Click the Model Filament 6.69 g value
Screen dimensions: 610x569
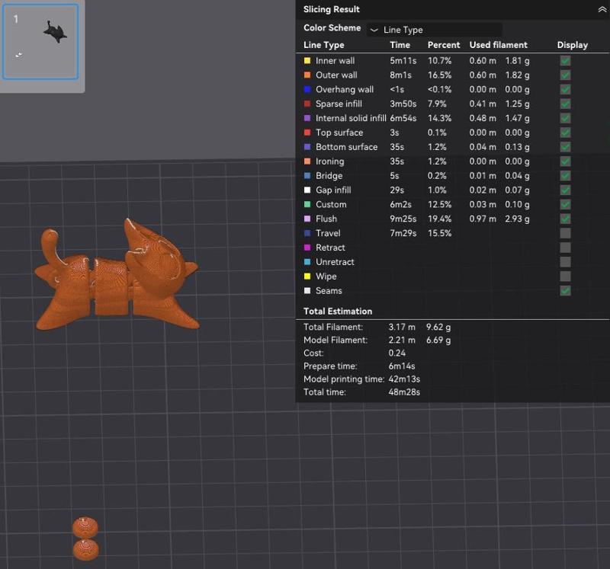point(438,340)
